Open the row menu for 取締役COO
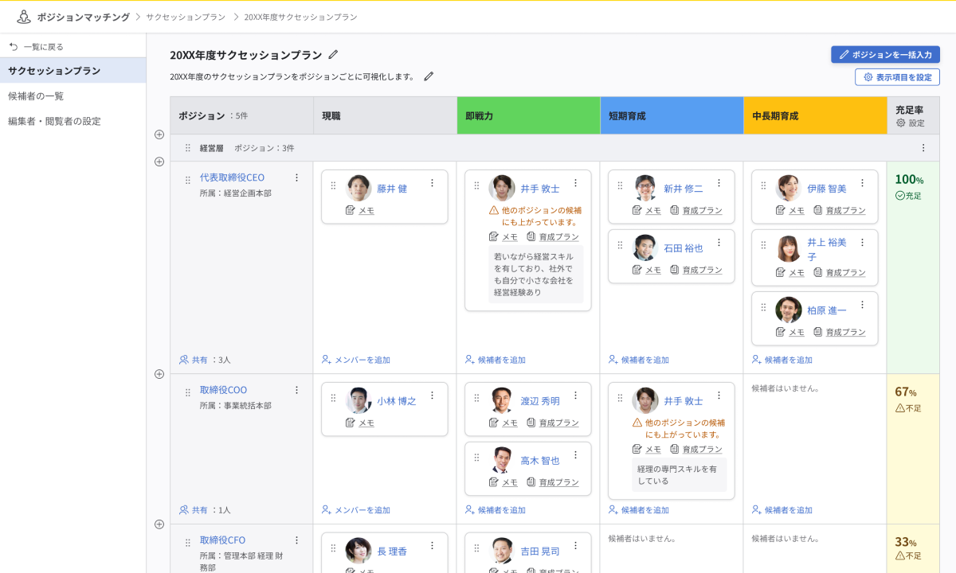The image size is (956, 573). (x=296, y=390)
